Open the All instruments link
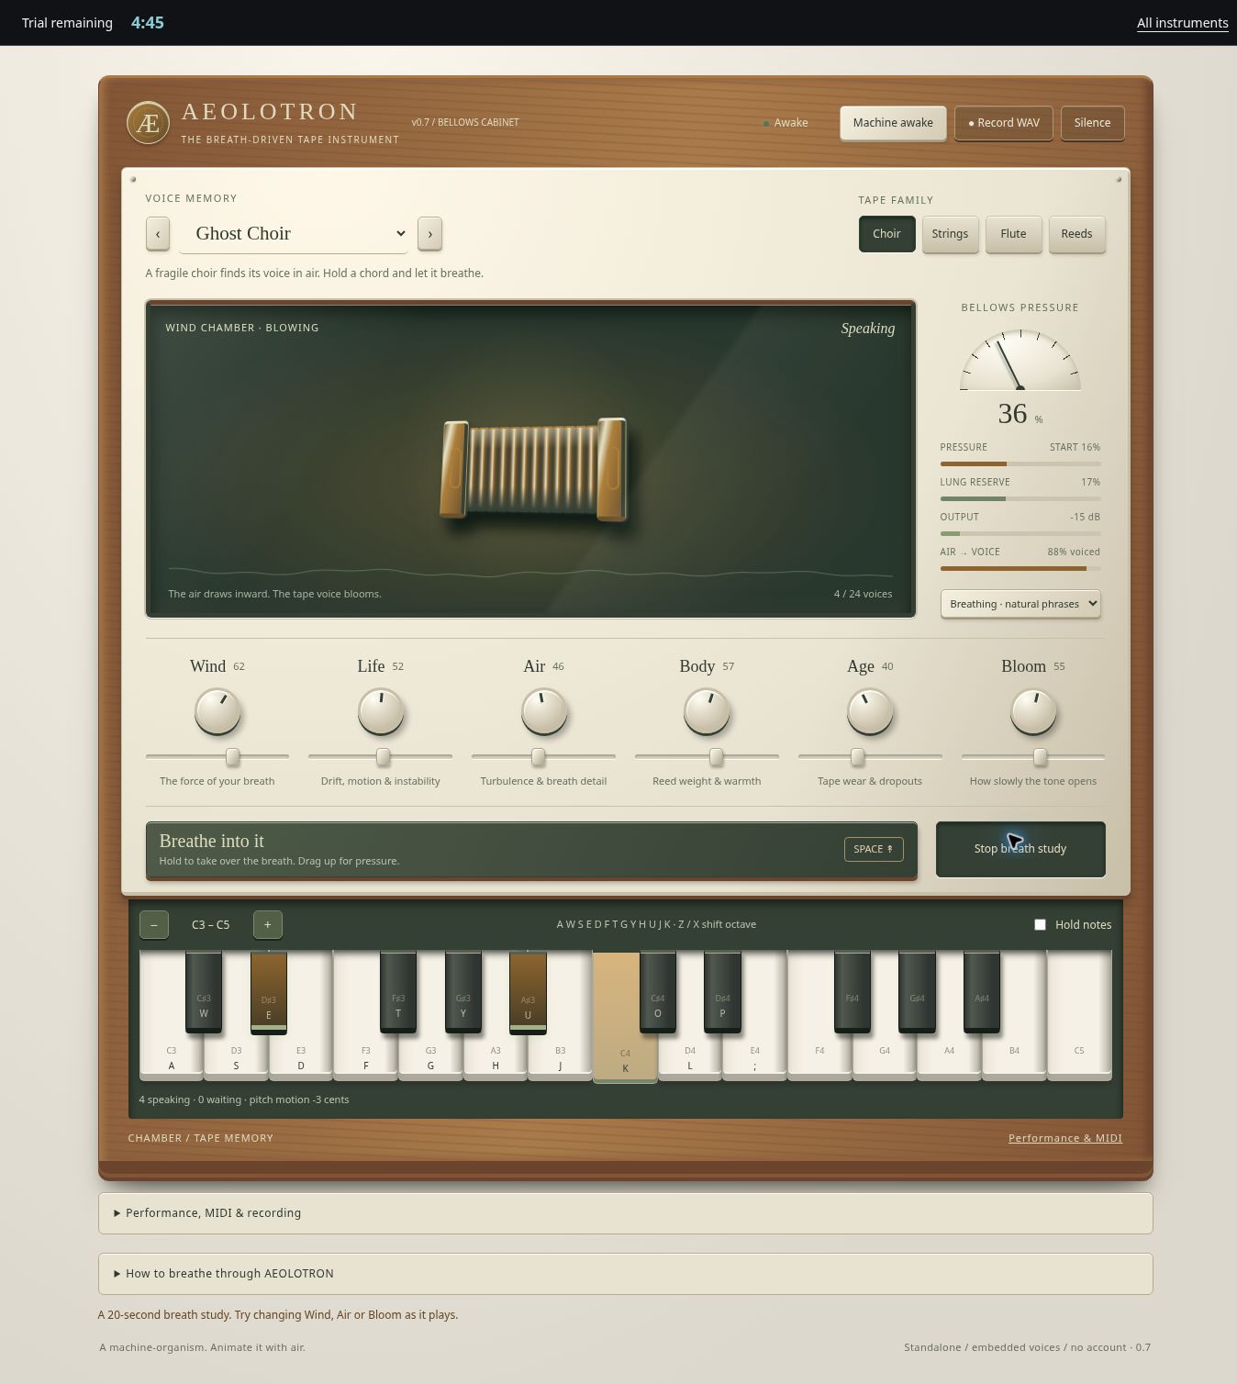This screenshot has width=1237, height=1384. [x=1182, y=23]
